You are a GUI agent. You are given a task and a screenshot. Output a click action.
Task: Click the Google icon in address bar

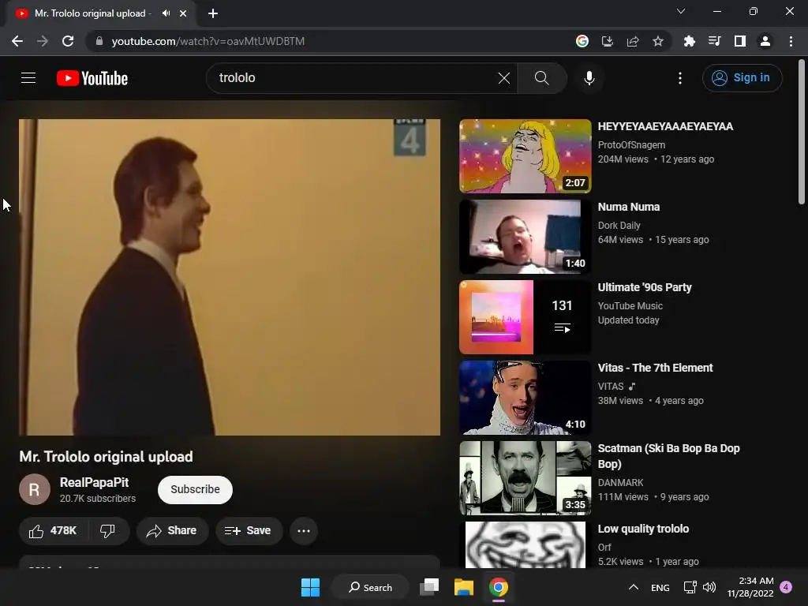pos(582,41)
